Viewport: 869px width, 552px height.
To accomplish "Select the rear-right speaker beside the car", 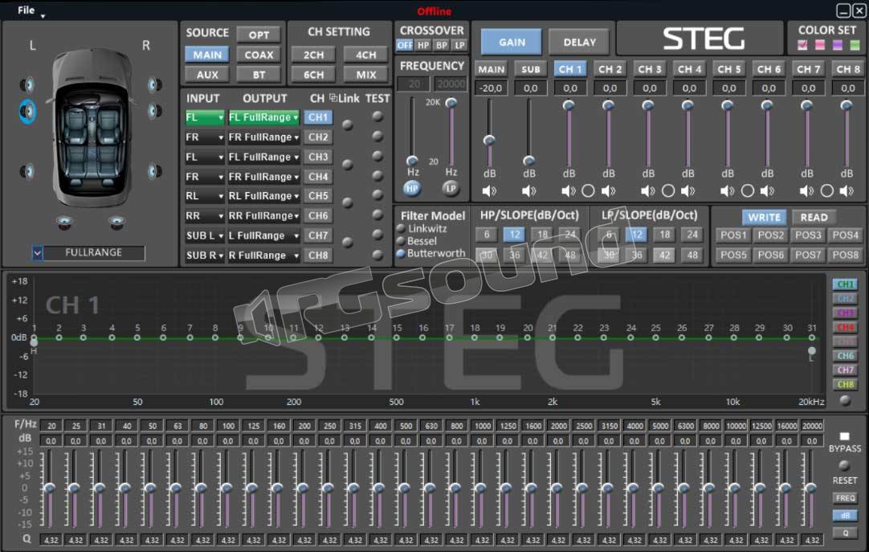I will [155, 171].
